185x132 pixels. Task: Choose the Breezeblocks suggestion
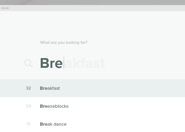coord(54,106)
